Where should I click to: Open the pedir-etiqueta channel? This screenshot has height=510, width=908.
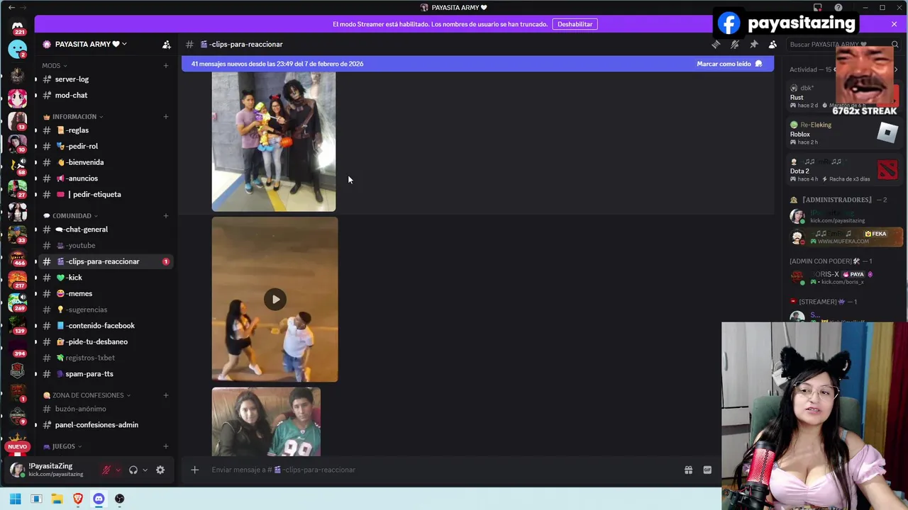106,194
